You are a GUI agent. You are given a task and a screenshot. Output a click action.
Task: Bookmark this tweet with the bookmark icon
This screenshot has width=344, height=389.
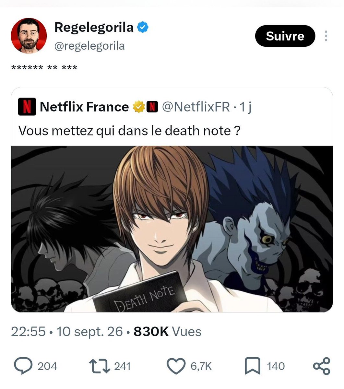click(x=253, y=366)
